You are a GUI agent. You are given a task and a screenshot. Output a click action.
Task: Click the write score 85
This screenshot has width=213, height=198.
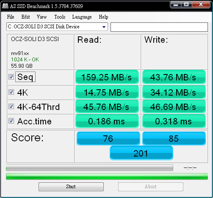tap(174, 138)
